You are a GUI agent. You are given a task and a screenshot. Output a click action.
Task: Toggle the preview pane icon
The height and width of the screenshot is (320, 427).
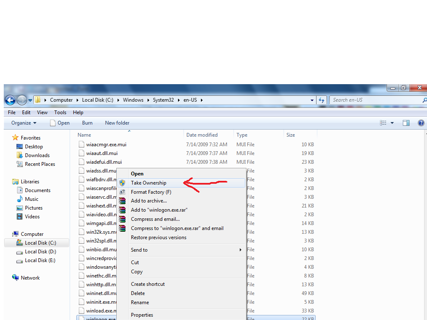pos(406,123)
